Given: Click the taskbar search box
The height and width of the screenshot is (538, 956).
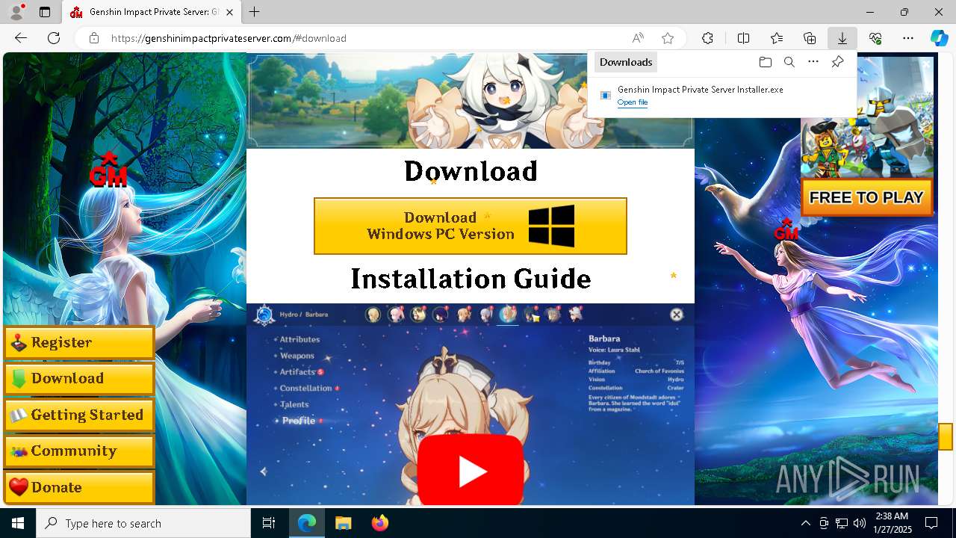Looking at the screenshot, I should pos(143,523).
